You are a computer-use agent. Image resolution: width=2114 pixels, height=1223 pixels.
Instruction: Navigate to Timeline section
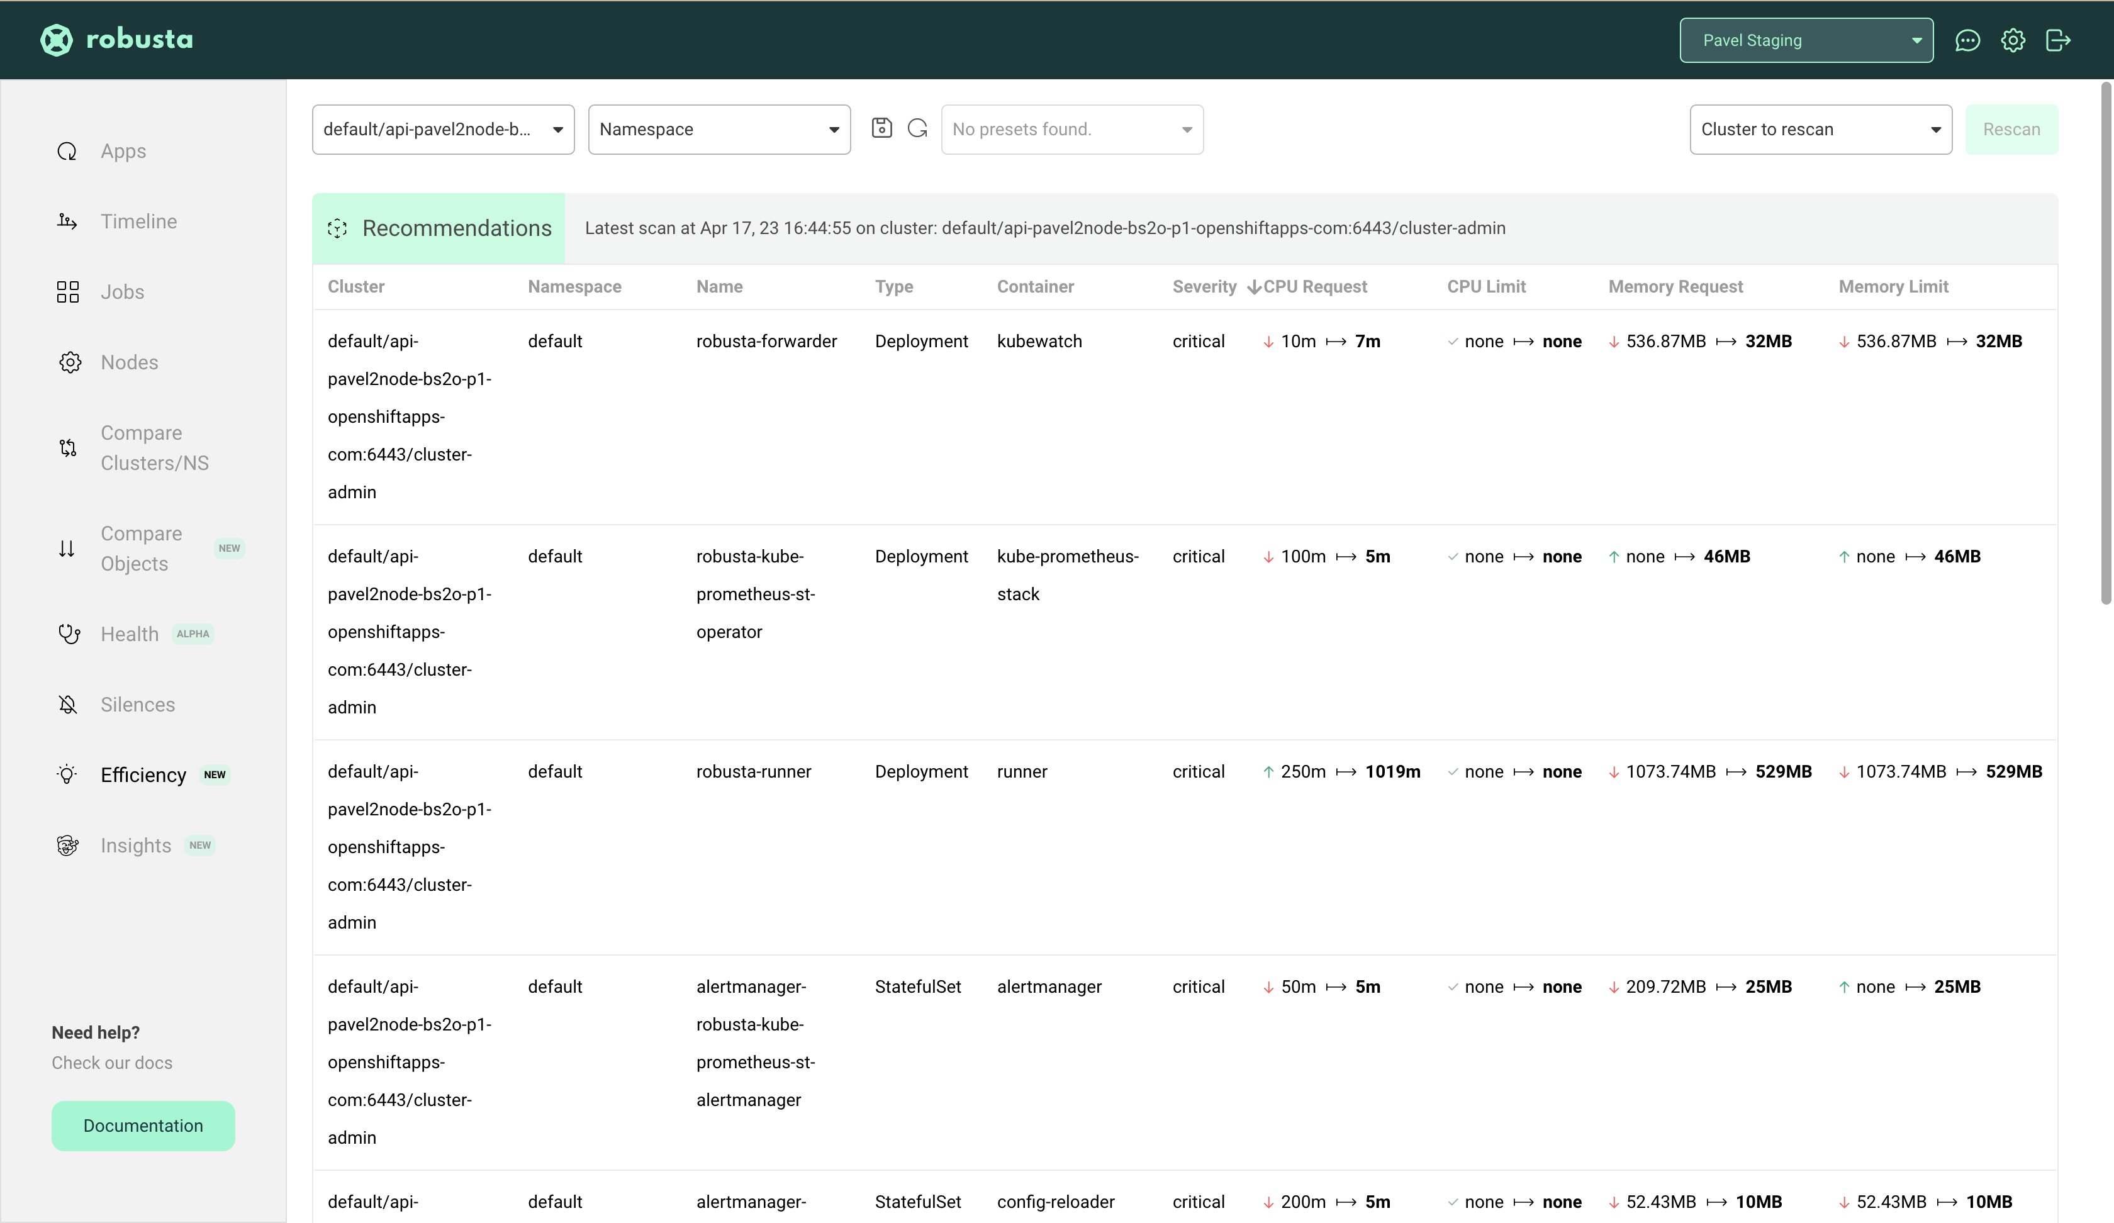138,221
